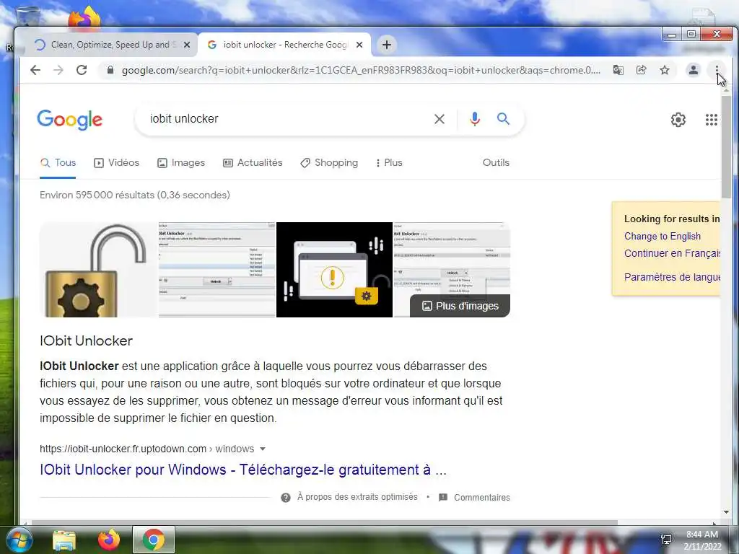The image size is (739, 554).
Task: Open Google search settings gear
Action: point(678,120)
